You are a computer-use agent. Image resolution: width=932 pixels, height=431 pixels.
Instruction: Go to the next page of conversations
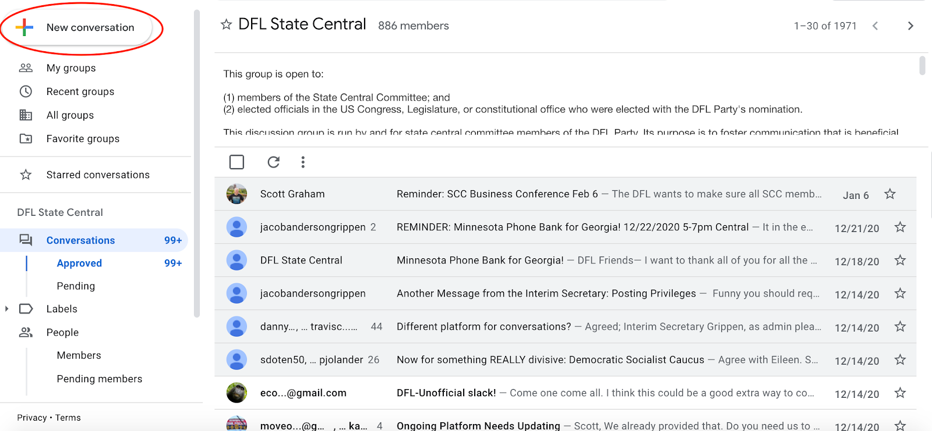910,26
